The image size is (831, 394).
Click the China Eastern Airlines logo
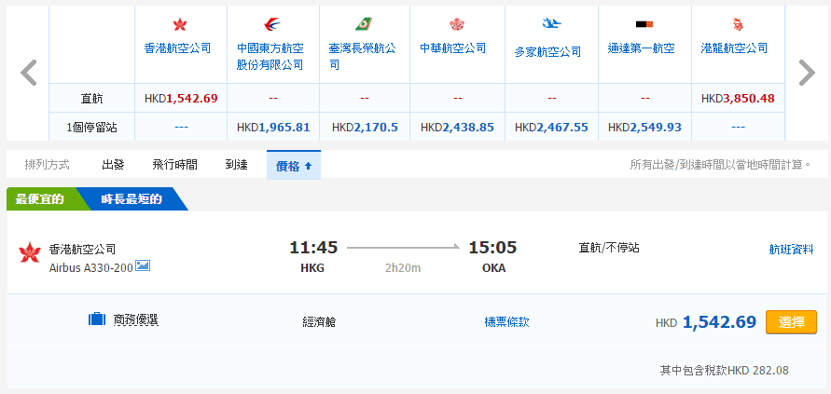pyautogui.click(x=272, y=24)
